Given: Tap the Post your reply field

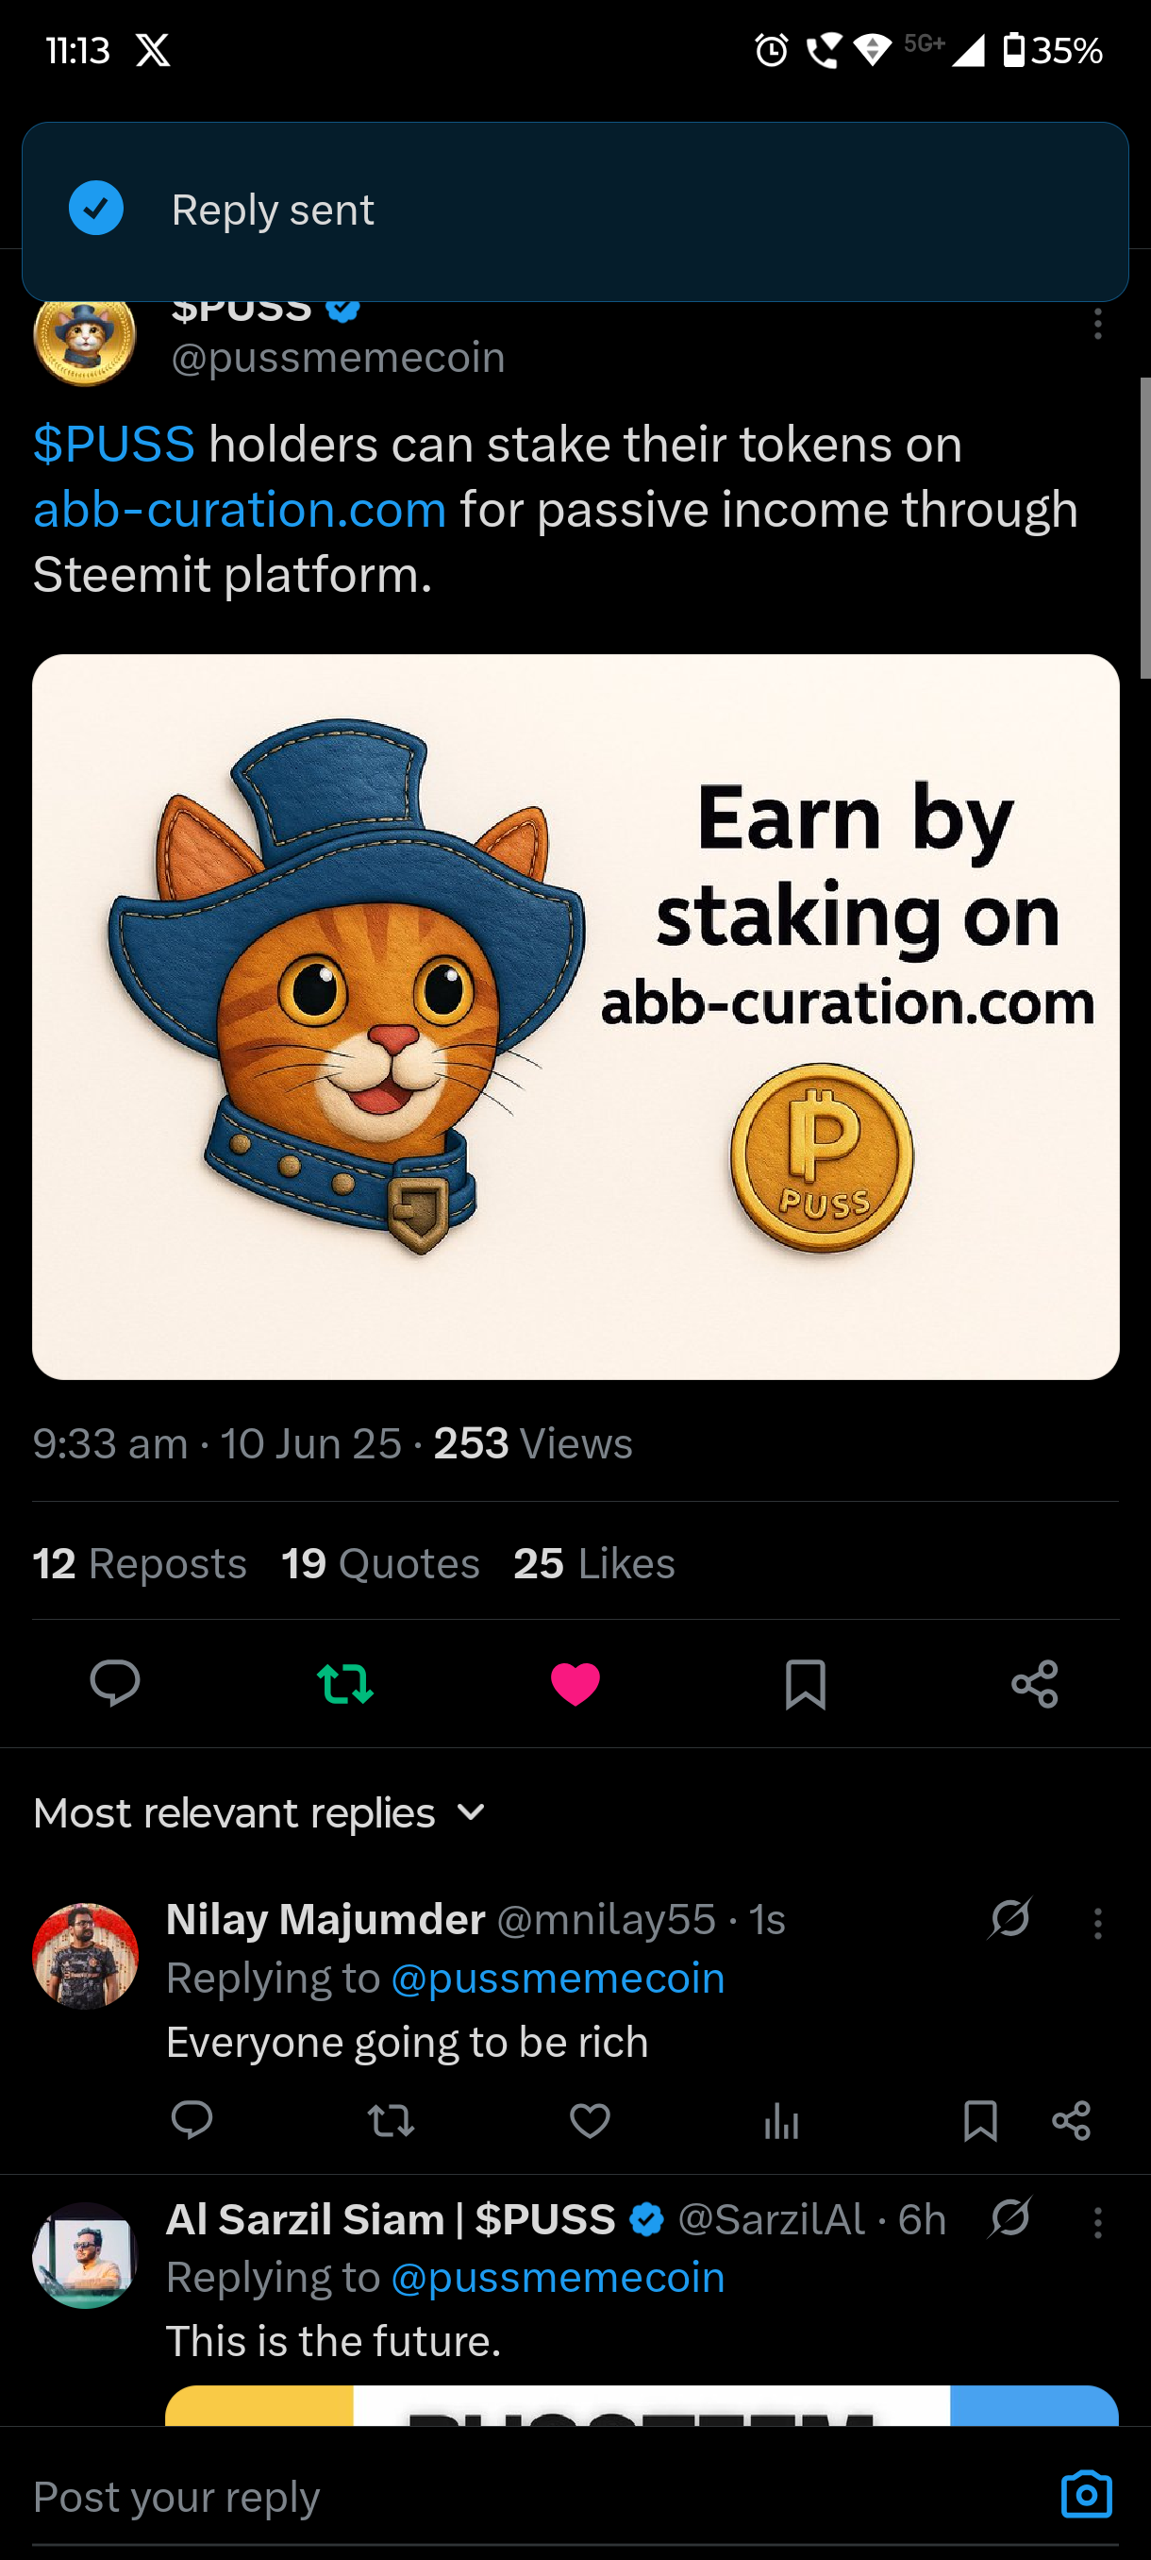Looking at the screenshot, I should click(536, 2496).
